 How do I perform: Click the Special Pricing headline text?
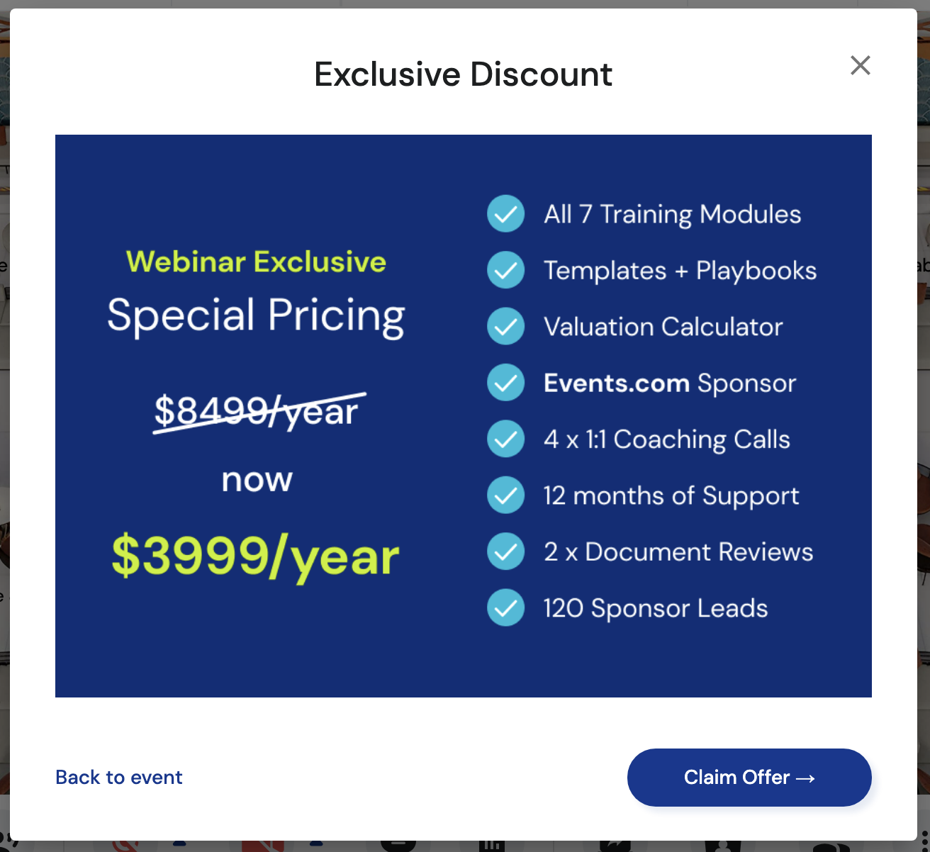256,315
